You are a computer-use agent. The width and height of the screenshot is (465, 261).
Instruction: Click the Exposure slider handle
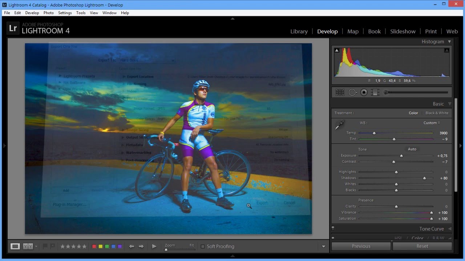[401, 156]
